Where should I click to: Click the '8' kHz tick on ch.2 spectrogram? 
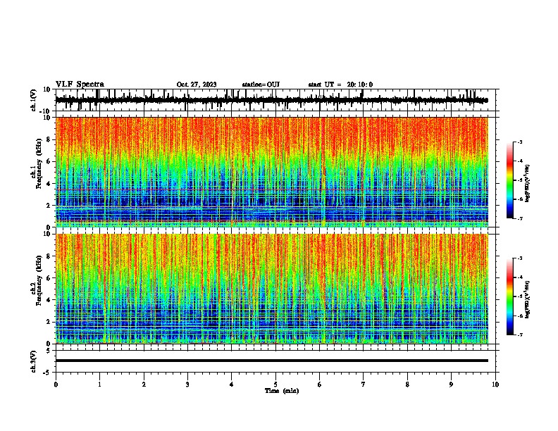[x=49, y=256]
